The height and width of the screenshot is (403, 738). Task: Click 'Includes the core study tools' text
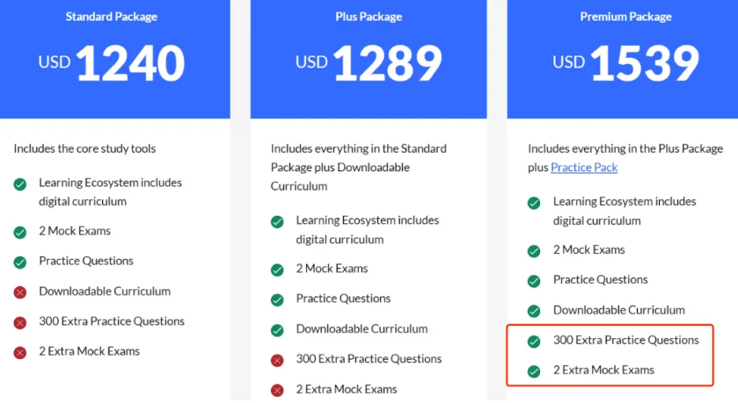tap(84, 148)
